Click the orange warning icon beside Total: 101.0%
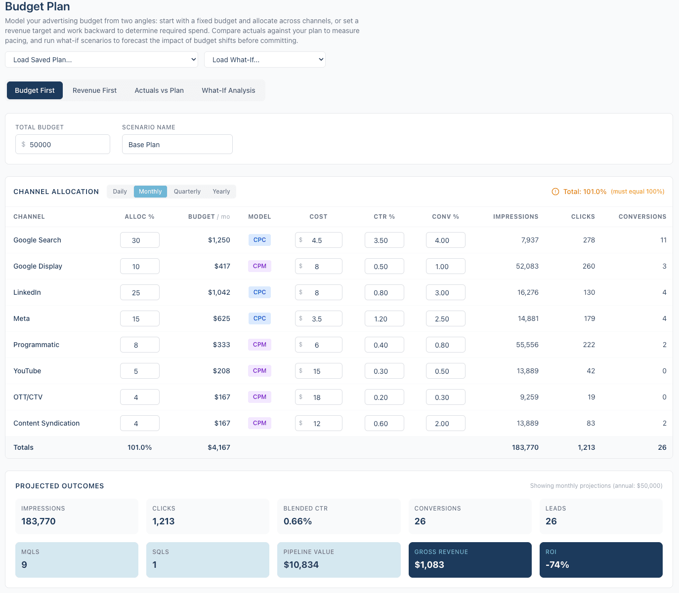The height and width of the screenshot is (593, 679). 555,192
